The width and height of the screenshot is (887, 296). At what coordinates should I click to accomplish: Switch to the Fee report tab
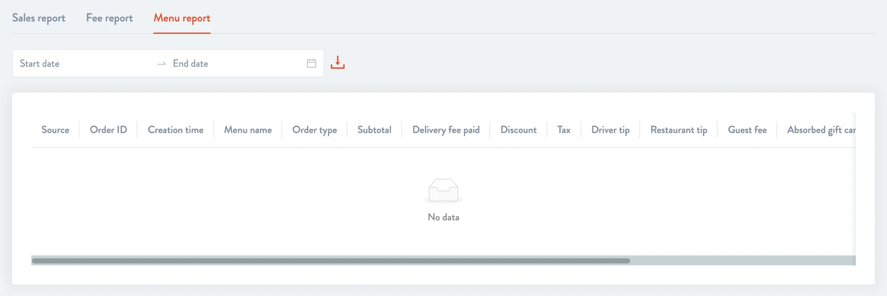click(109, 18)
